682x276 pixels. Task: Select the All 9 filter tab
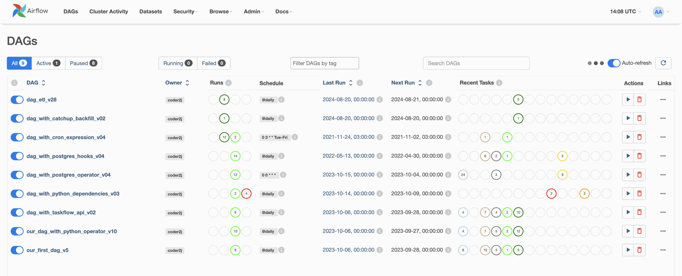pos(19,63)
